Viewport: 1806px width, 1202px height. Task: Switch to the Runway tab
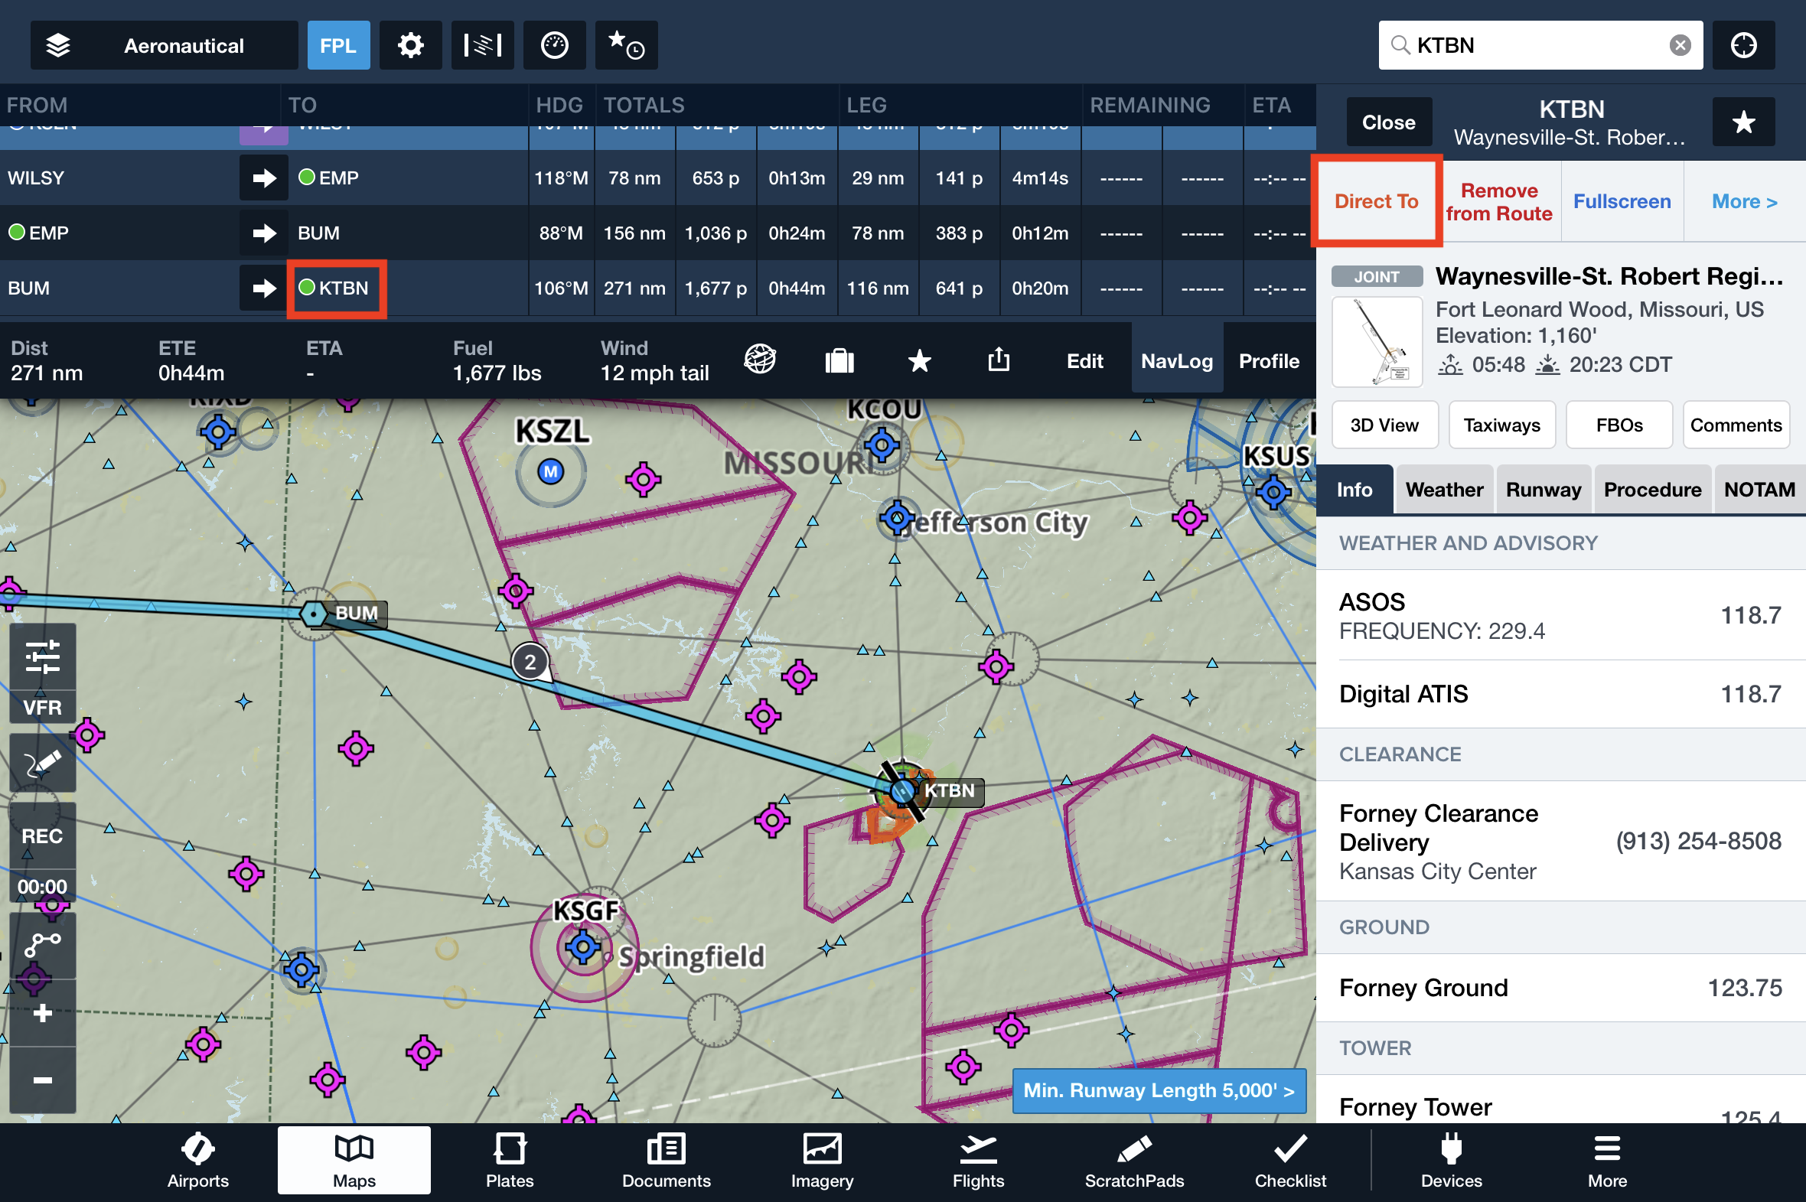[1543, 489]
